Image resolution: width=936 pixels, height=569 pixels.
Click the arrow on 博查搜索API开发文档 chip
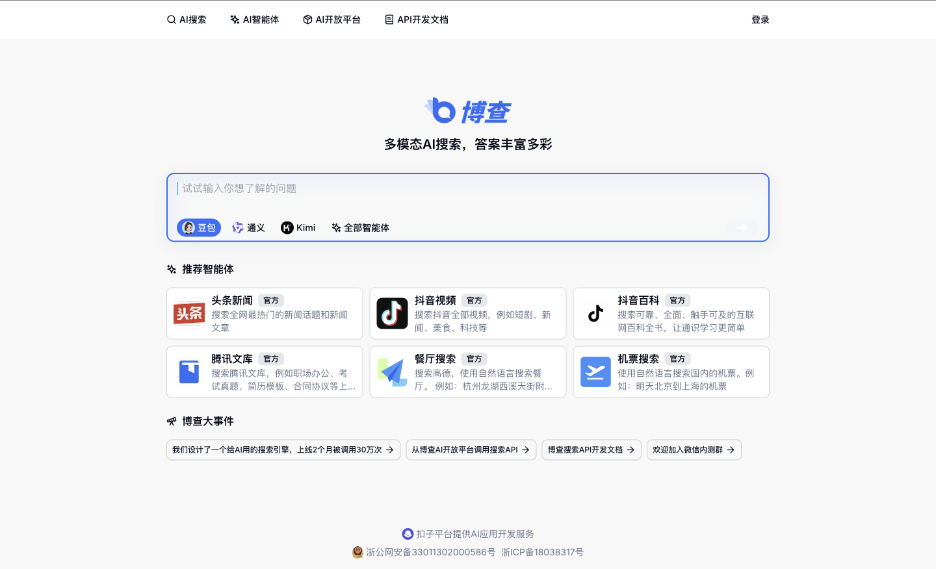630,449
